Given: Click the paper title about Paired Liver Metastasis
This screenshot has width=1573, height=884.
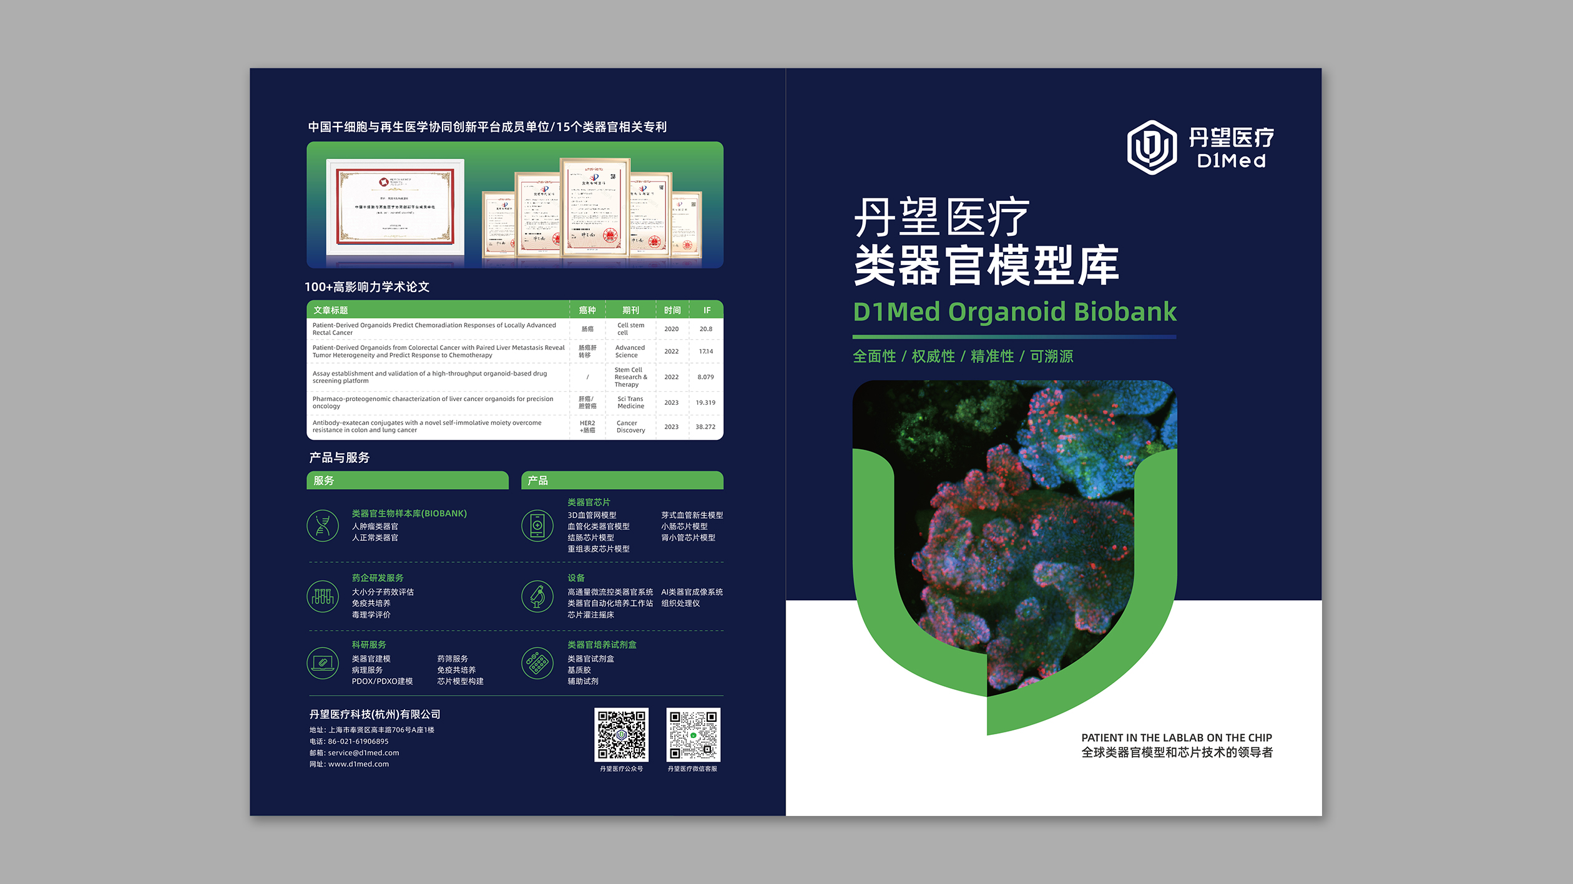Looking at the screenshot, I should [438, 351].
